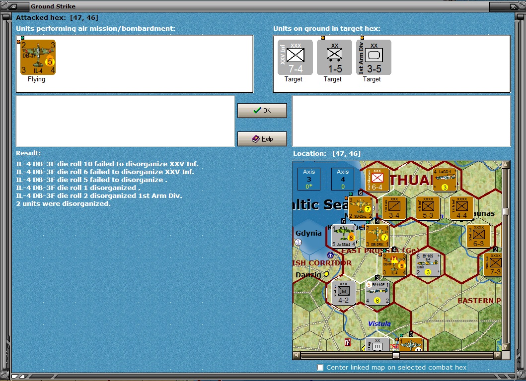Click the 3-4 cavalry corps counter

coord(394,208)
